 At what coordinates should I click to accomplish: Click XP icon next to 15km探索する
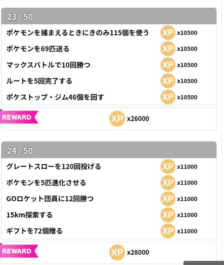pos(168,215)
